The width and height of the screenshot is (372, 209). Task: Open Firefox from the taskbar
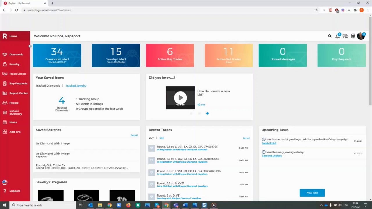[128, 205]
